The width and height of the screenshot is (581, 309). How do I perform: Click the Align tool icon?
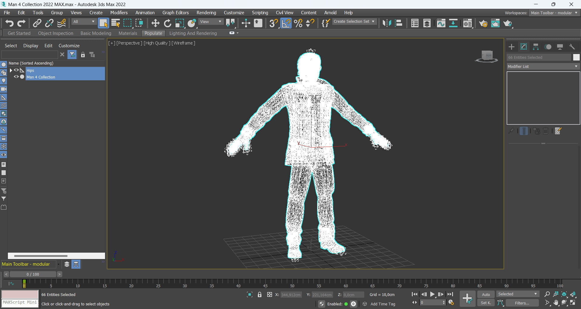pyautogui.click(x=399, y=23)
